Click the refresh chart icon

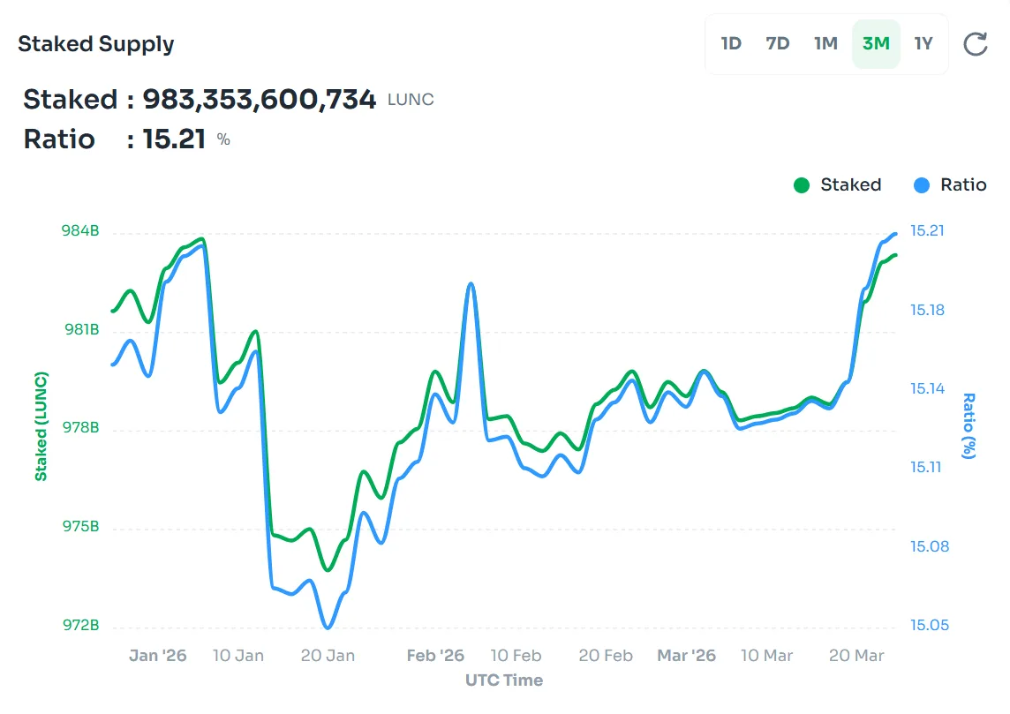point(975,44)
